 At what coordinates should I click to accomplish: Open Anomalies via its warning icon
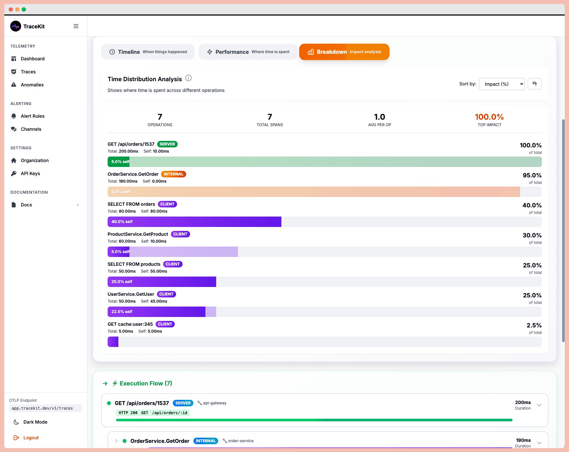tap(14, 85)
